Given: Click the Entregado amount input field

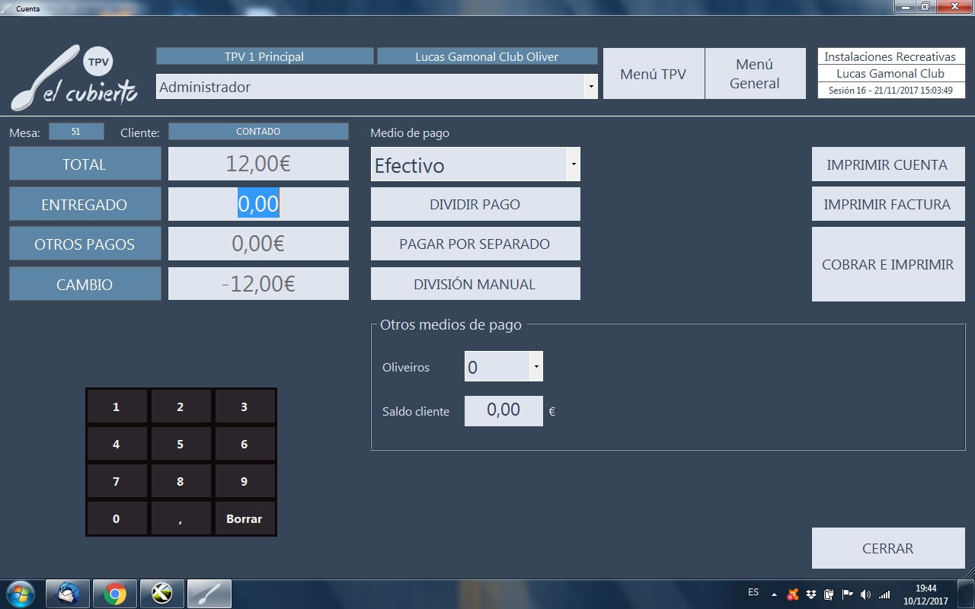Looking at the screenshot, I should tap(258, 204).
